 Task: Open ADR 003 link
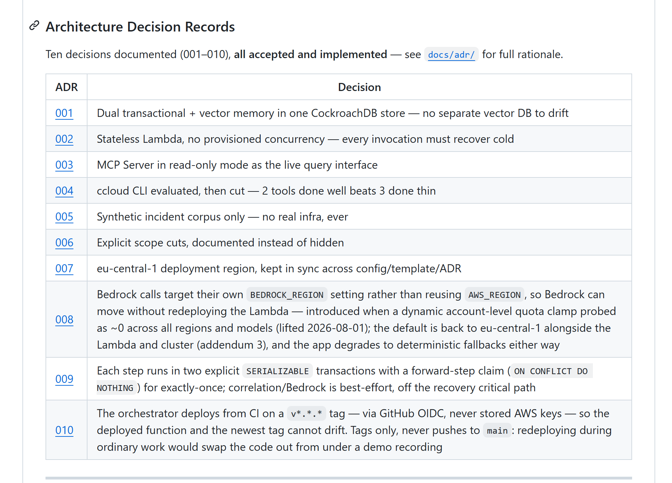pos(64,165)
